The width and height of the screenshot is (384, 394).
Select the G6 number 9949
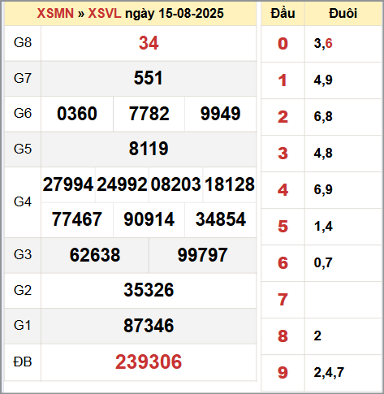(221, 114)
